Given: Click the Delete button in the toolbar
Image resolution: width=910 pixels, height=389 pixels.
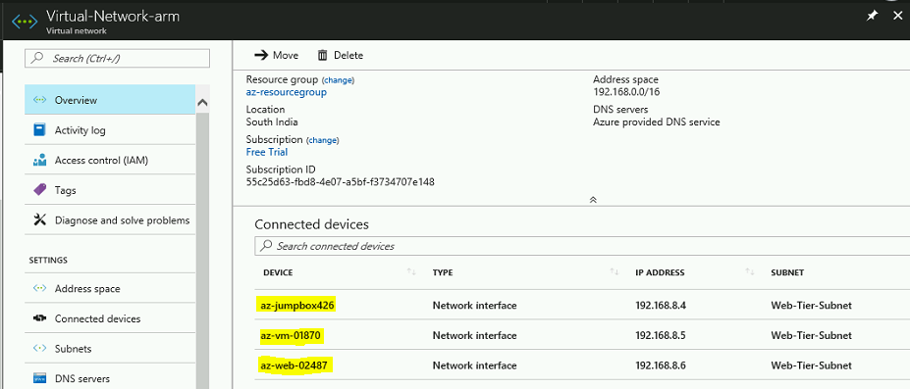Looking at the screenshot, I should click(x=340, y=55).
